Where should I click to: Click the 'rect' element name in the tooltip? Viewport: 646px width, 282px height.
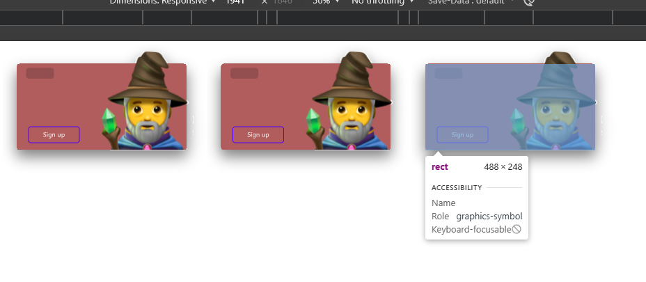(439, 167)
